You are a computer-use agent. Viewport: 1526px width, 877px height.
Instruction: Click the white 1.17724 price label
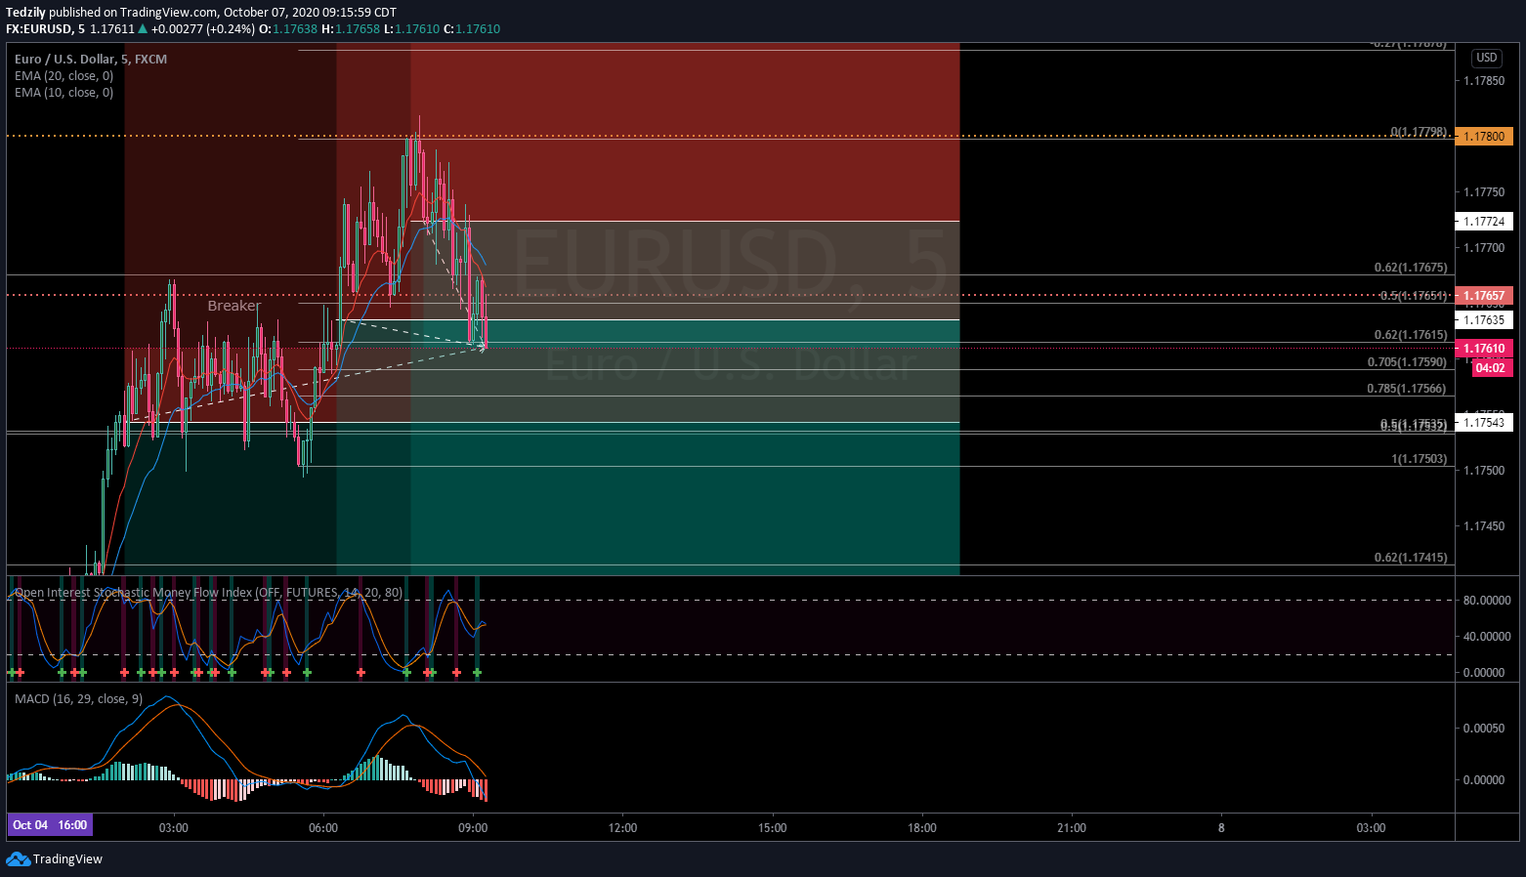pos(1484,222)
